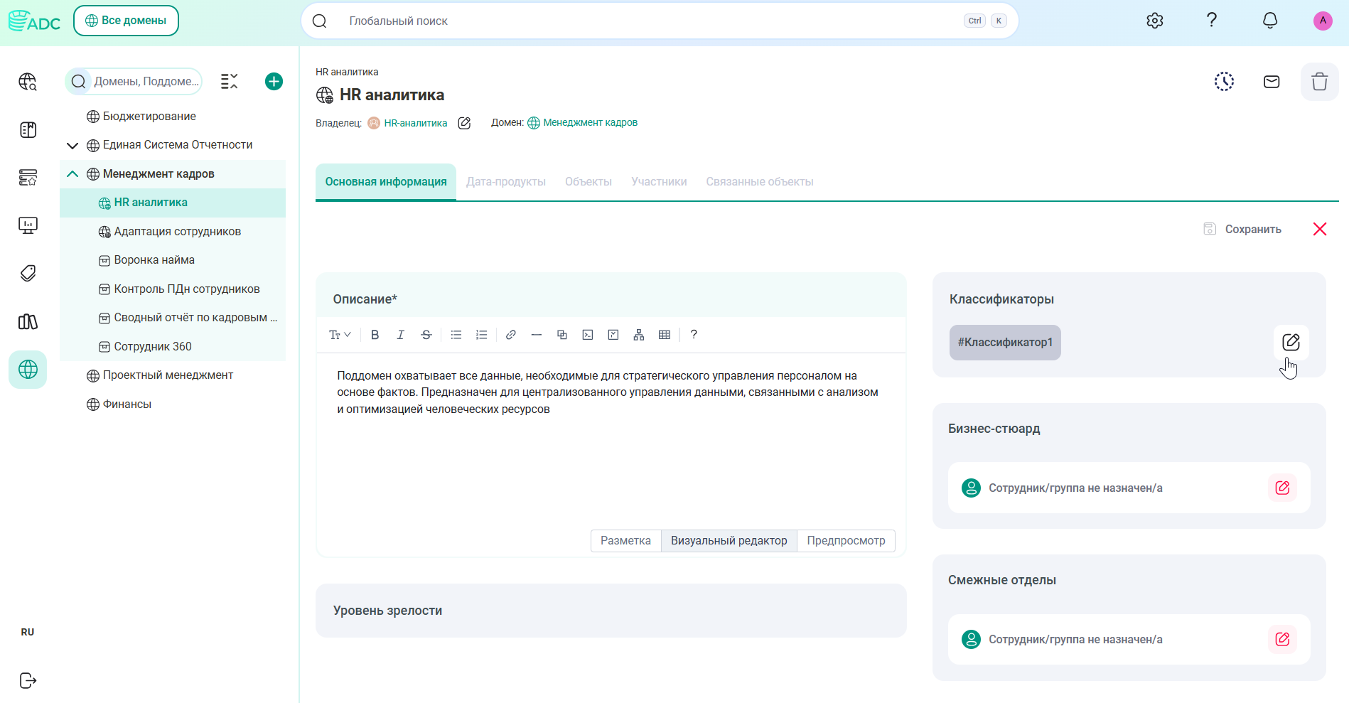The width and height of the screenshot is (1349, 703).
Task: Open Основная информация tab
Action: 386,182
